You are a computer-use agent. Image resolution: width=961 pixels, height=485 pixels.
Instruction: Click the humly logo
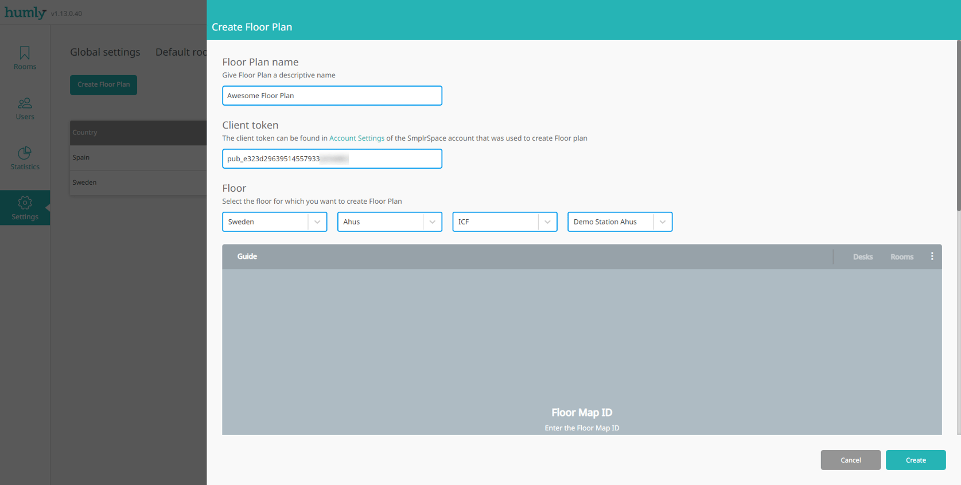pos(25,13)
